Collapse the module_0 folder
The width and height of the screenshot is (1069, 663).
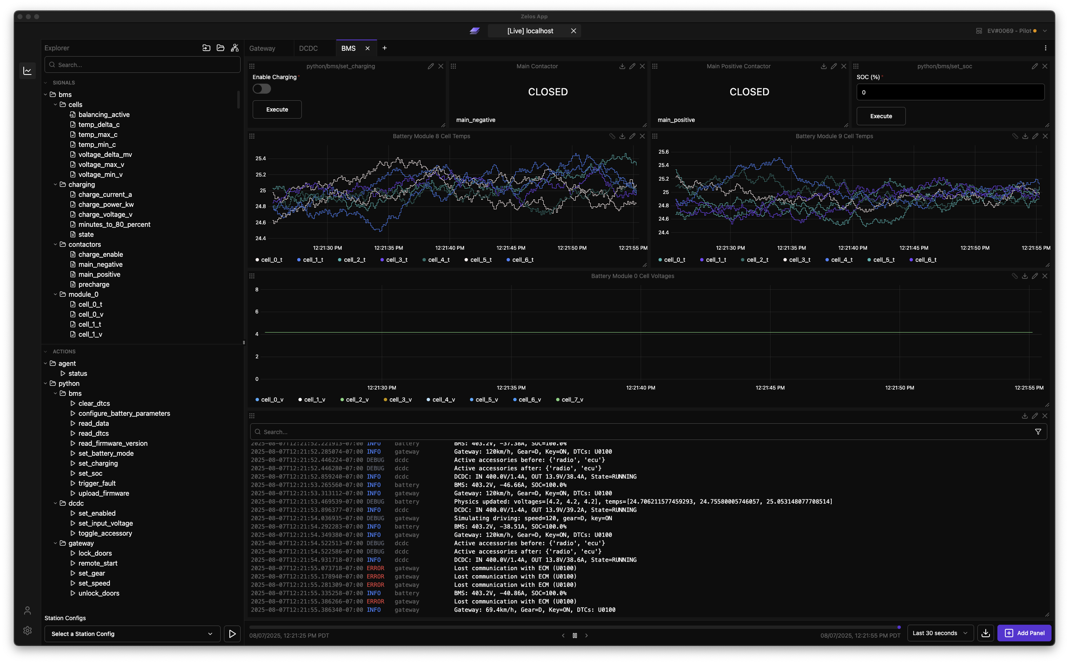point(55,295)
